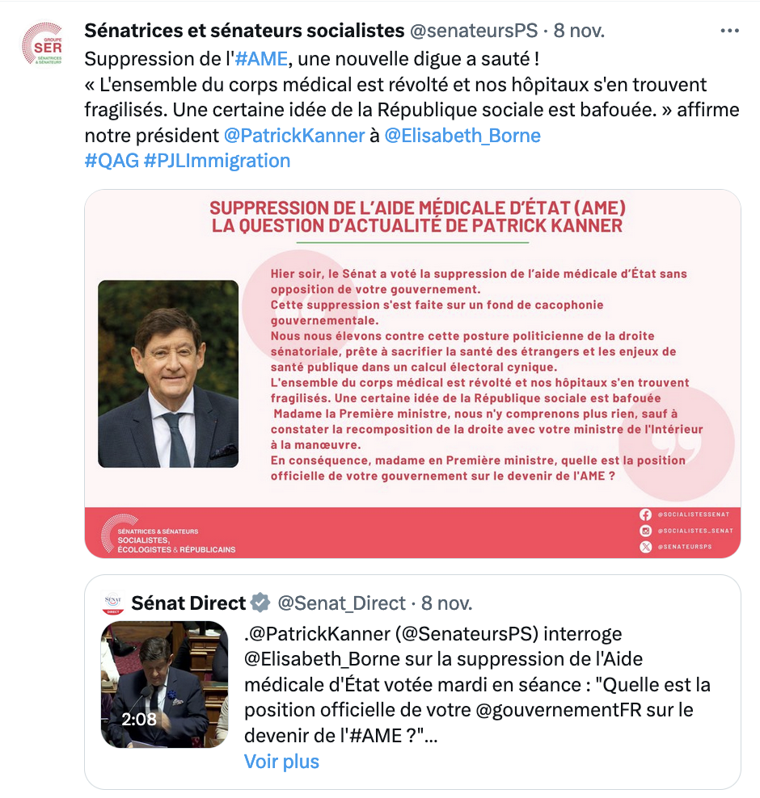Click the X logo icon in the infographic footer
Screen dimensions: 760x798
point(645,547)
